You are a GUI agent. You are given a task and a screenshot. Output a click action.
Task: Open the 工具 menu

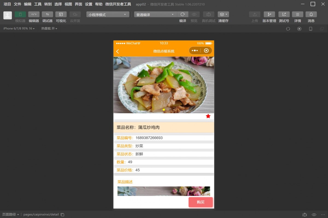38,4
